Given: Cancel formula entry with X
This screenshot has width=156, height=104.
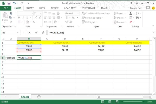Looking at the screenshot, I should [30, 32].
